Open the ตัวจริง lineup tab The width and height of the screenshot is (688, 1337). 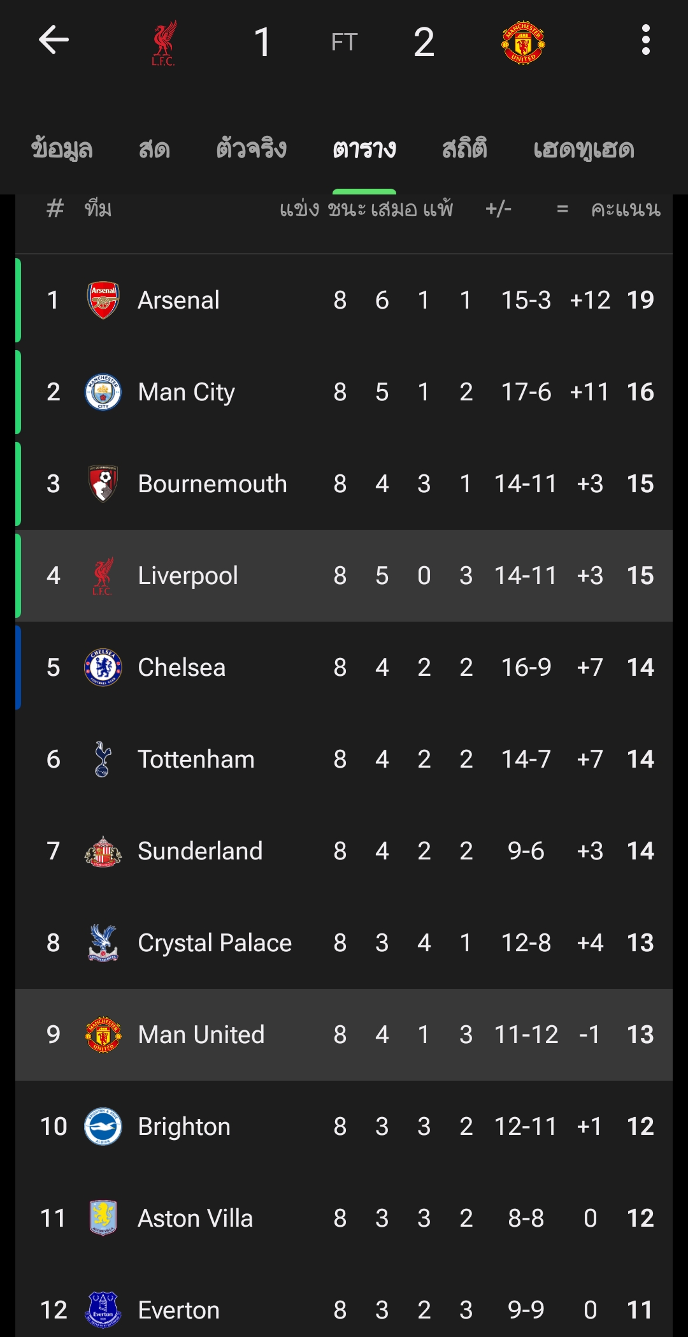[x=251, y=149]
